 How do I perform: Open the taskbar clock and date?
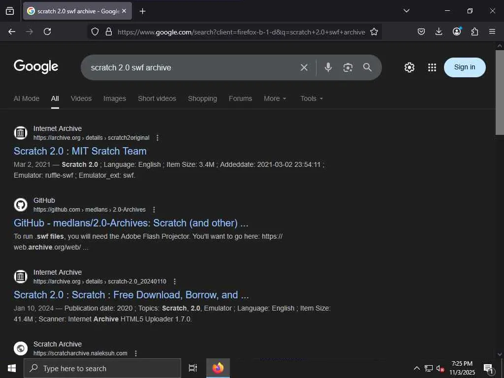[462, 368]
